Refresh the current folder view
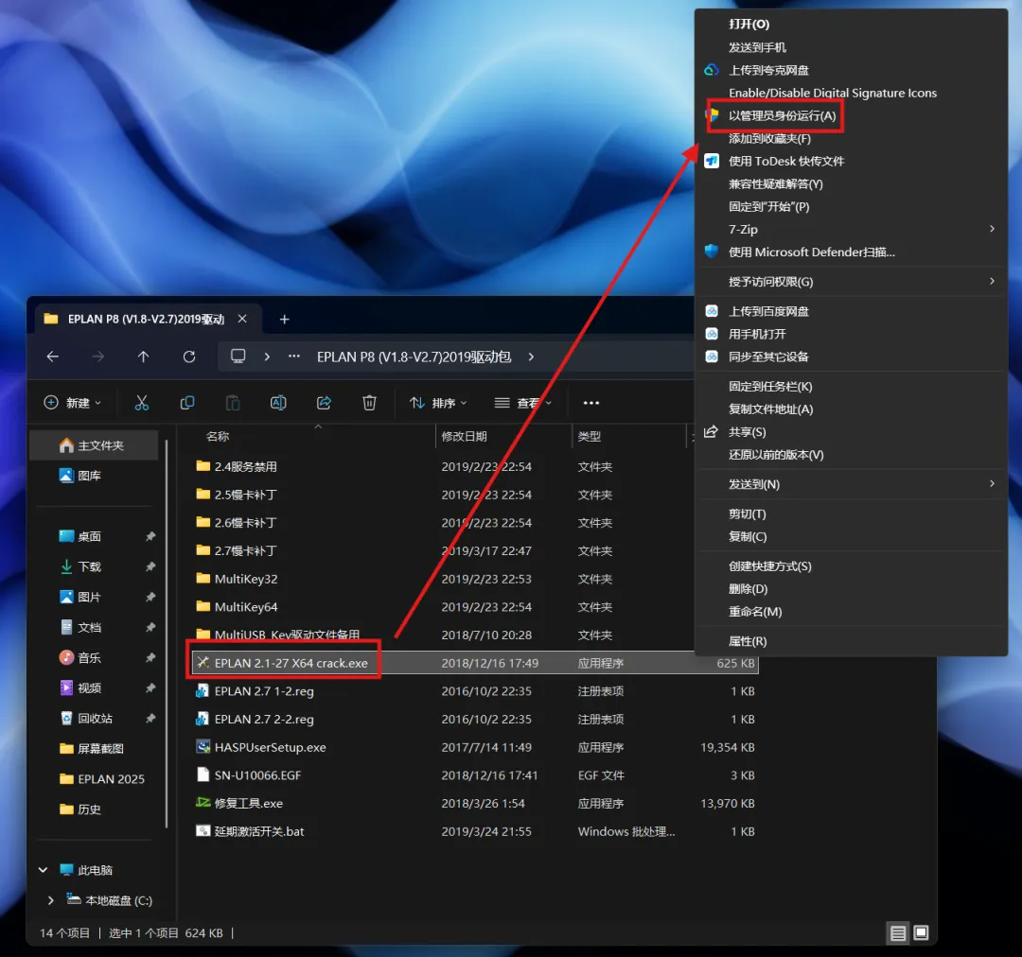 [x=189, y=357]
